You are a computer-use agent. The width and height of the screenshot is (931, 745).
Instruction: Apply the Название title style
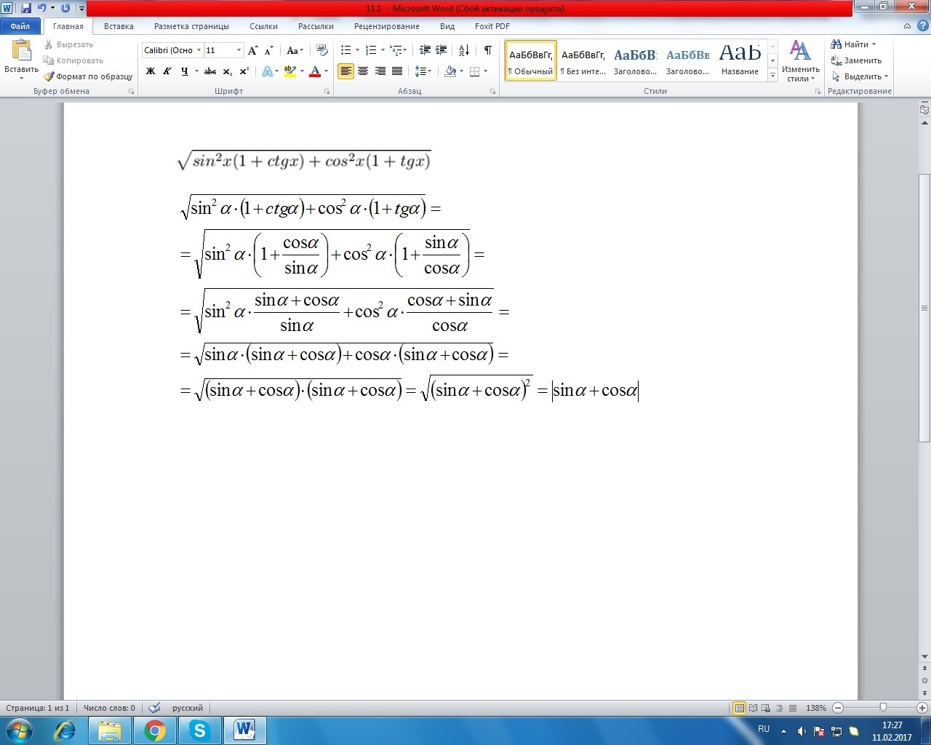tap(740, 60)
